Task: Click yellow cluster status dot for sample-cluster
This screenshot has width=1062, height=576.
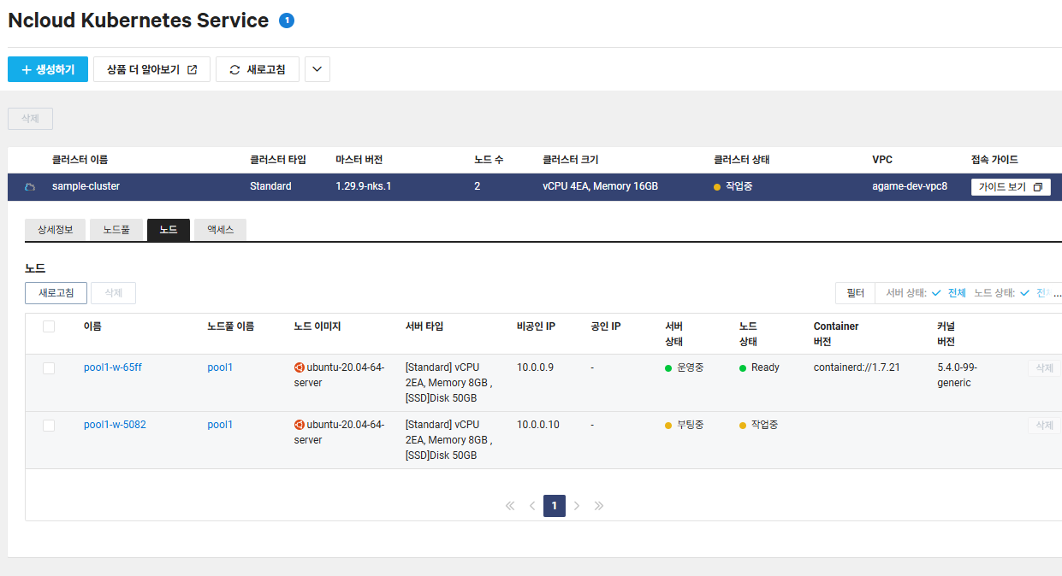Action: [717, 187]
